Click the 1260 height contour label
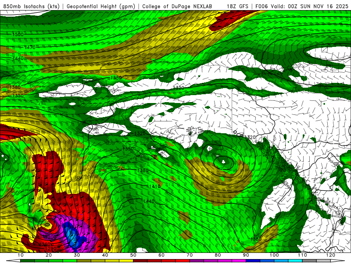This screenshot has width=351, height=263. tap(45, 244)
